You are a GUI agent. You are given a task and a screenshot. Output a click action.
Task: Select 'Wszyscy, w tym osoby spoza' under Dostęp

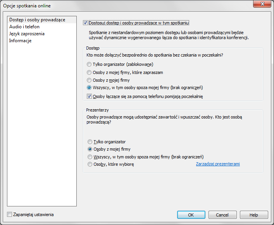[x=89, y=88]
